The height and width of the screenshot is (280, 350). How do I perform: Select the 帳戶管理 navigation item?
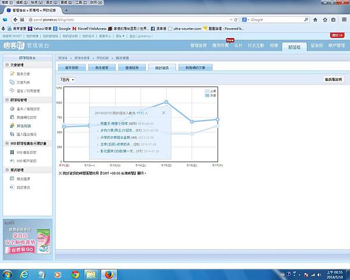pyautogui.click(x=337, y=45)
